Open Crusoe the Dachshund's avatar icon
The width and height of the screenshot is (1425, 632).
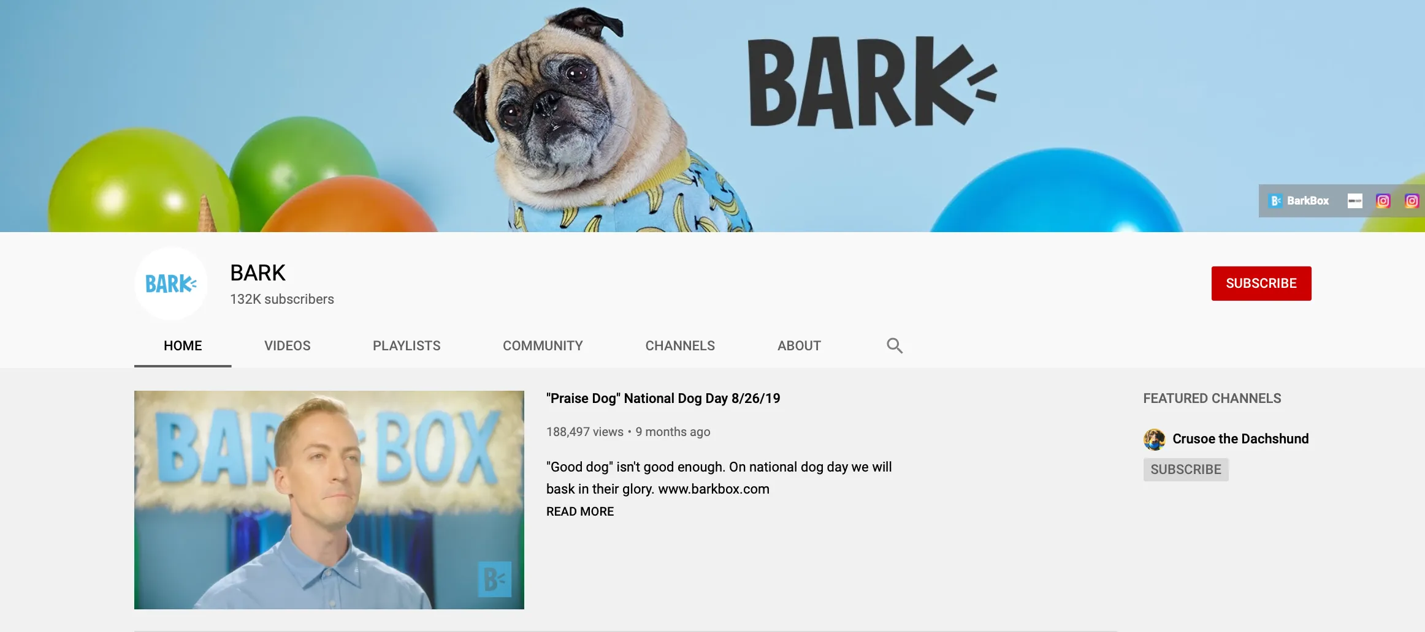pos(1154,439)
